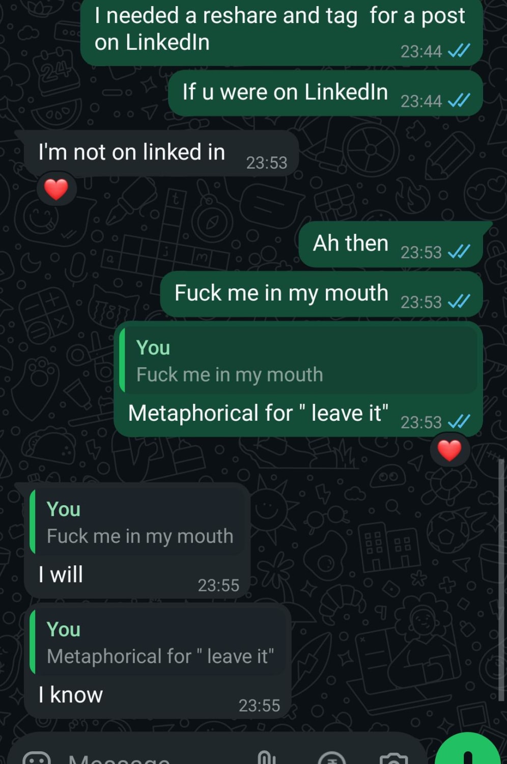Open quoted reply inside sent 'Metaphorical' bubble

(x=300, y=361)
